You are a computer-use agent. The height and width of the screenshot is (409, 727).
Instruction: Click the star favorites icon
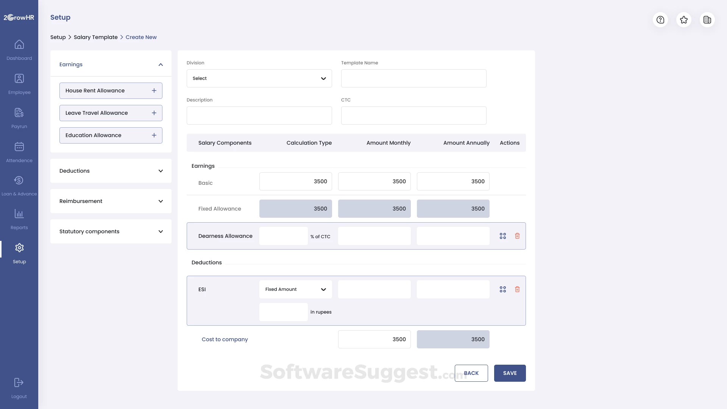684,20
